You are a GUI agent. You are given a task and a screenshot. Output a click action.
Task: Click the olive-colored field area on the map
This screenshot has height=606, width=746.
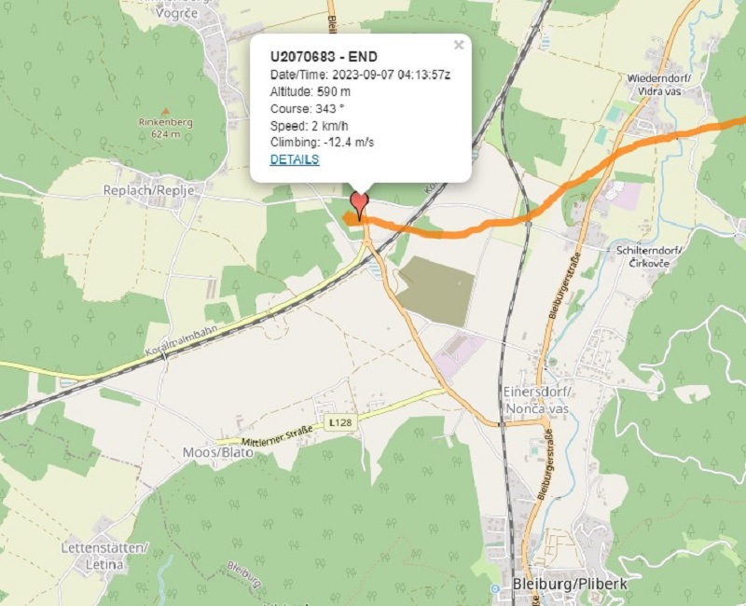(436, 291)
